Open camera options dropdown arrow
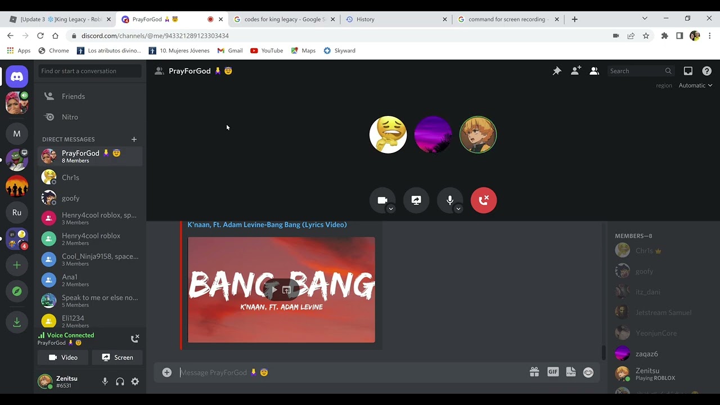The height and width of the screenshot is (405, 720). click(390, 209)
